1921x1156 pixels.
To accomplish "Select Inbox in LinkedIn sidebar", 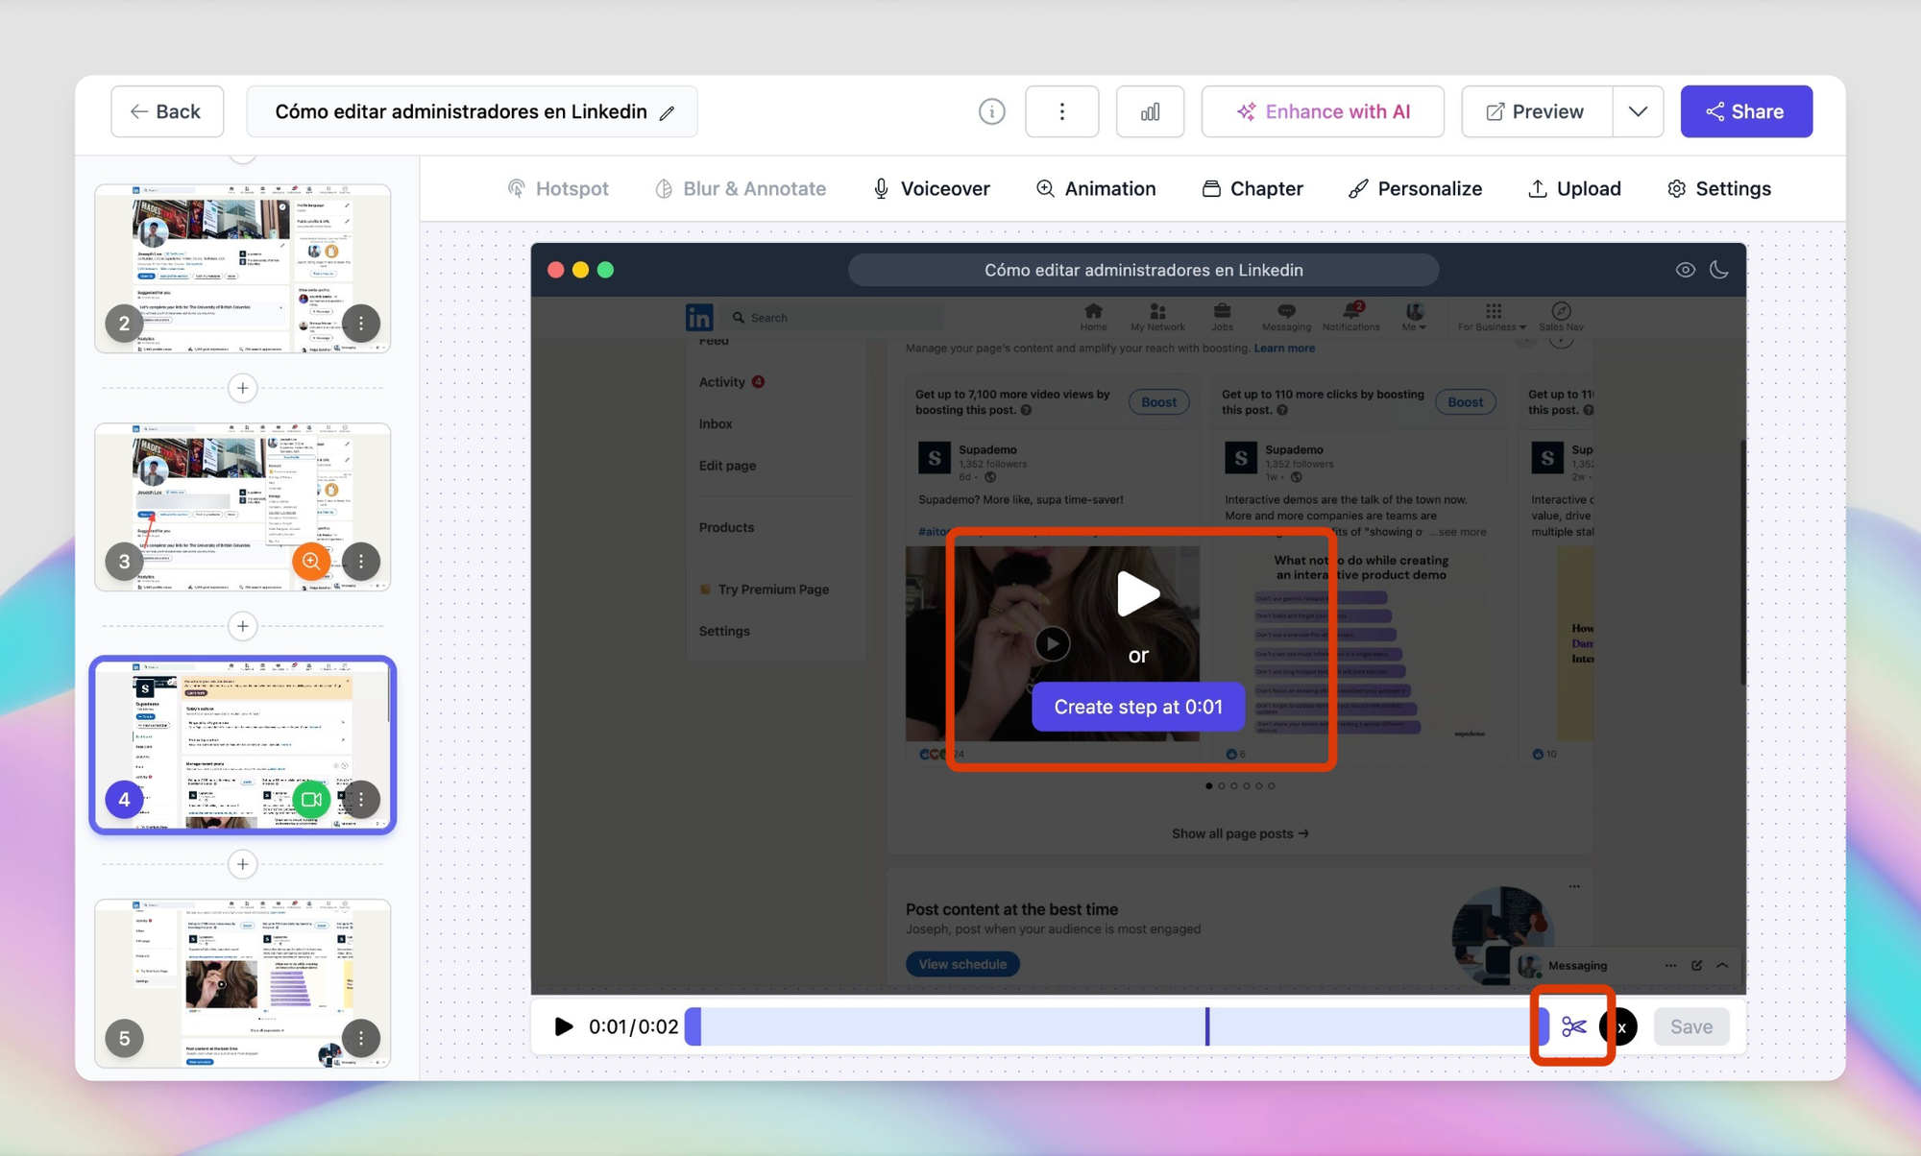I will click(x=716, y=423).
